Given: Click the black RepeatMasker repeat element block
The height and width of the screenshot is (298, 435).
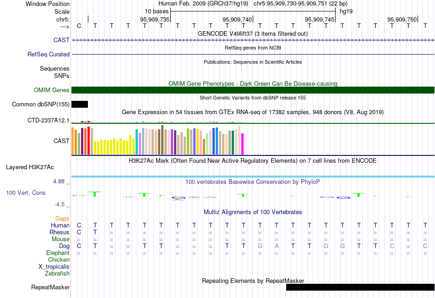Looking at the screenshot, I should [x=360, y=287].
